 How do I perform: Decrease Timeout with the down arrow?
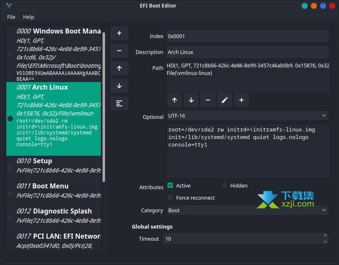click(325, 242)
